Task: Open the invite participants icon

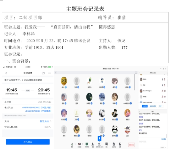Action: tap(93, 144)
